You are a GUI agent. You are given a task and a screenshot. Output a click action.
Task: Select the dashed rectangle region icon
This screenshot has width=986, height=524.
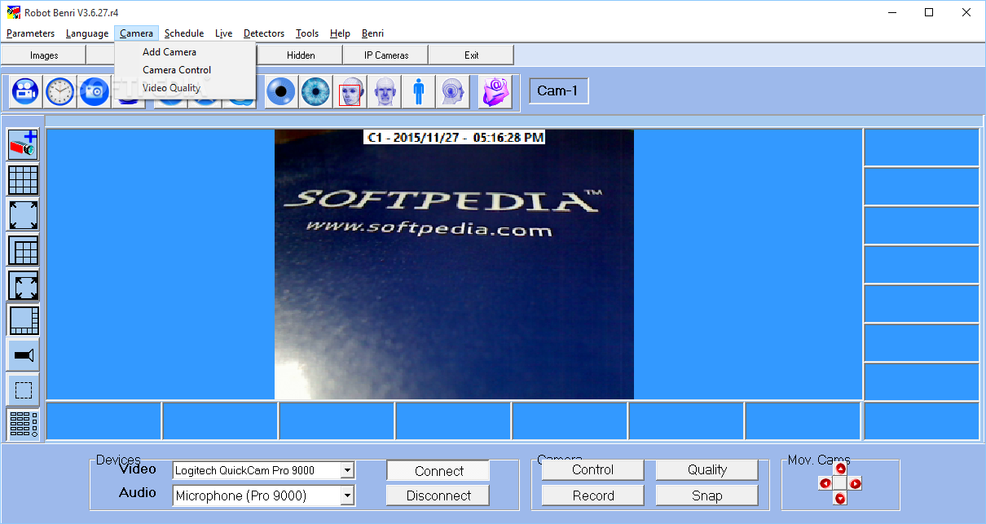pos(24,390)
